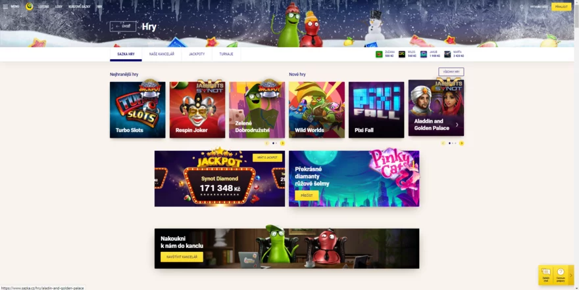The height and width of the screenshot is (290, 579).
Task: Select second dot of Nejhranější carousel
Action: [276, 143]
